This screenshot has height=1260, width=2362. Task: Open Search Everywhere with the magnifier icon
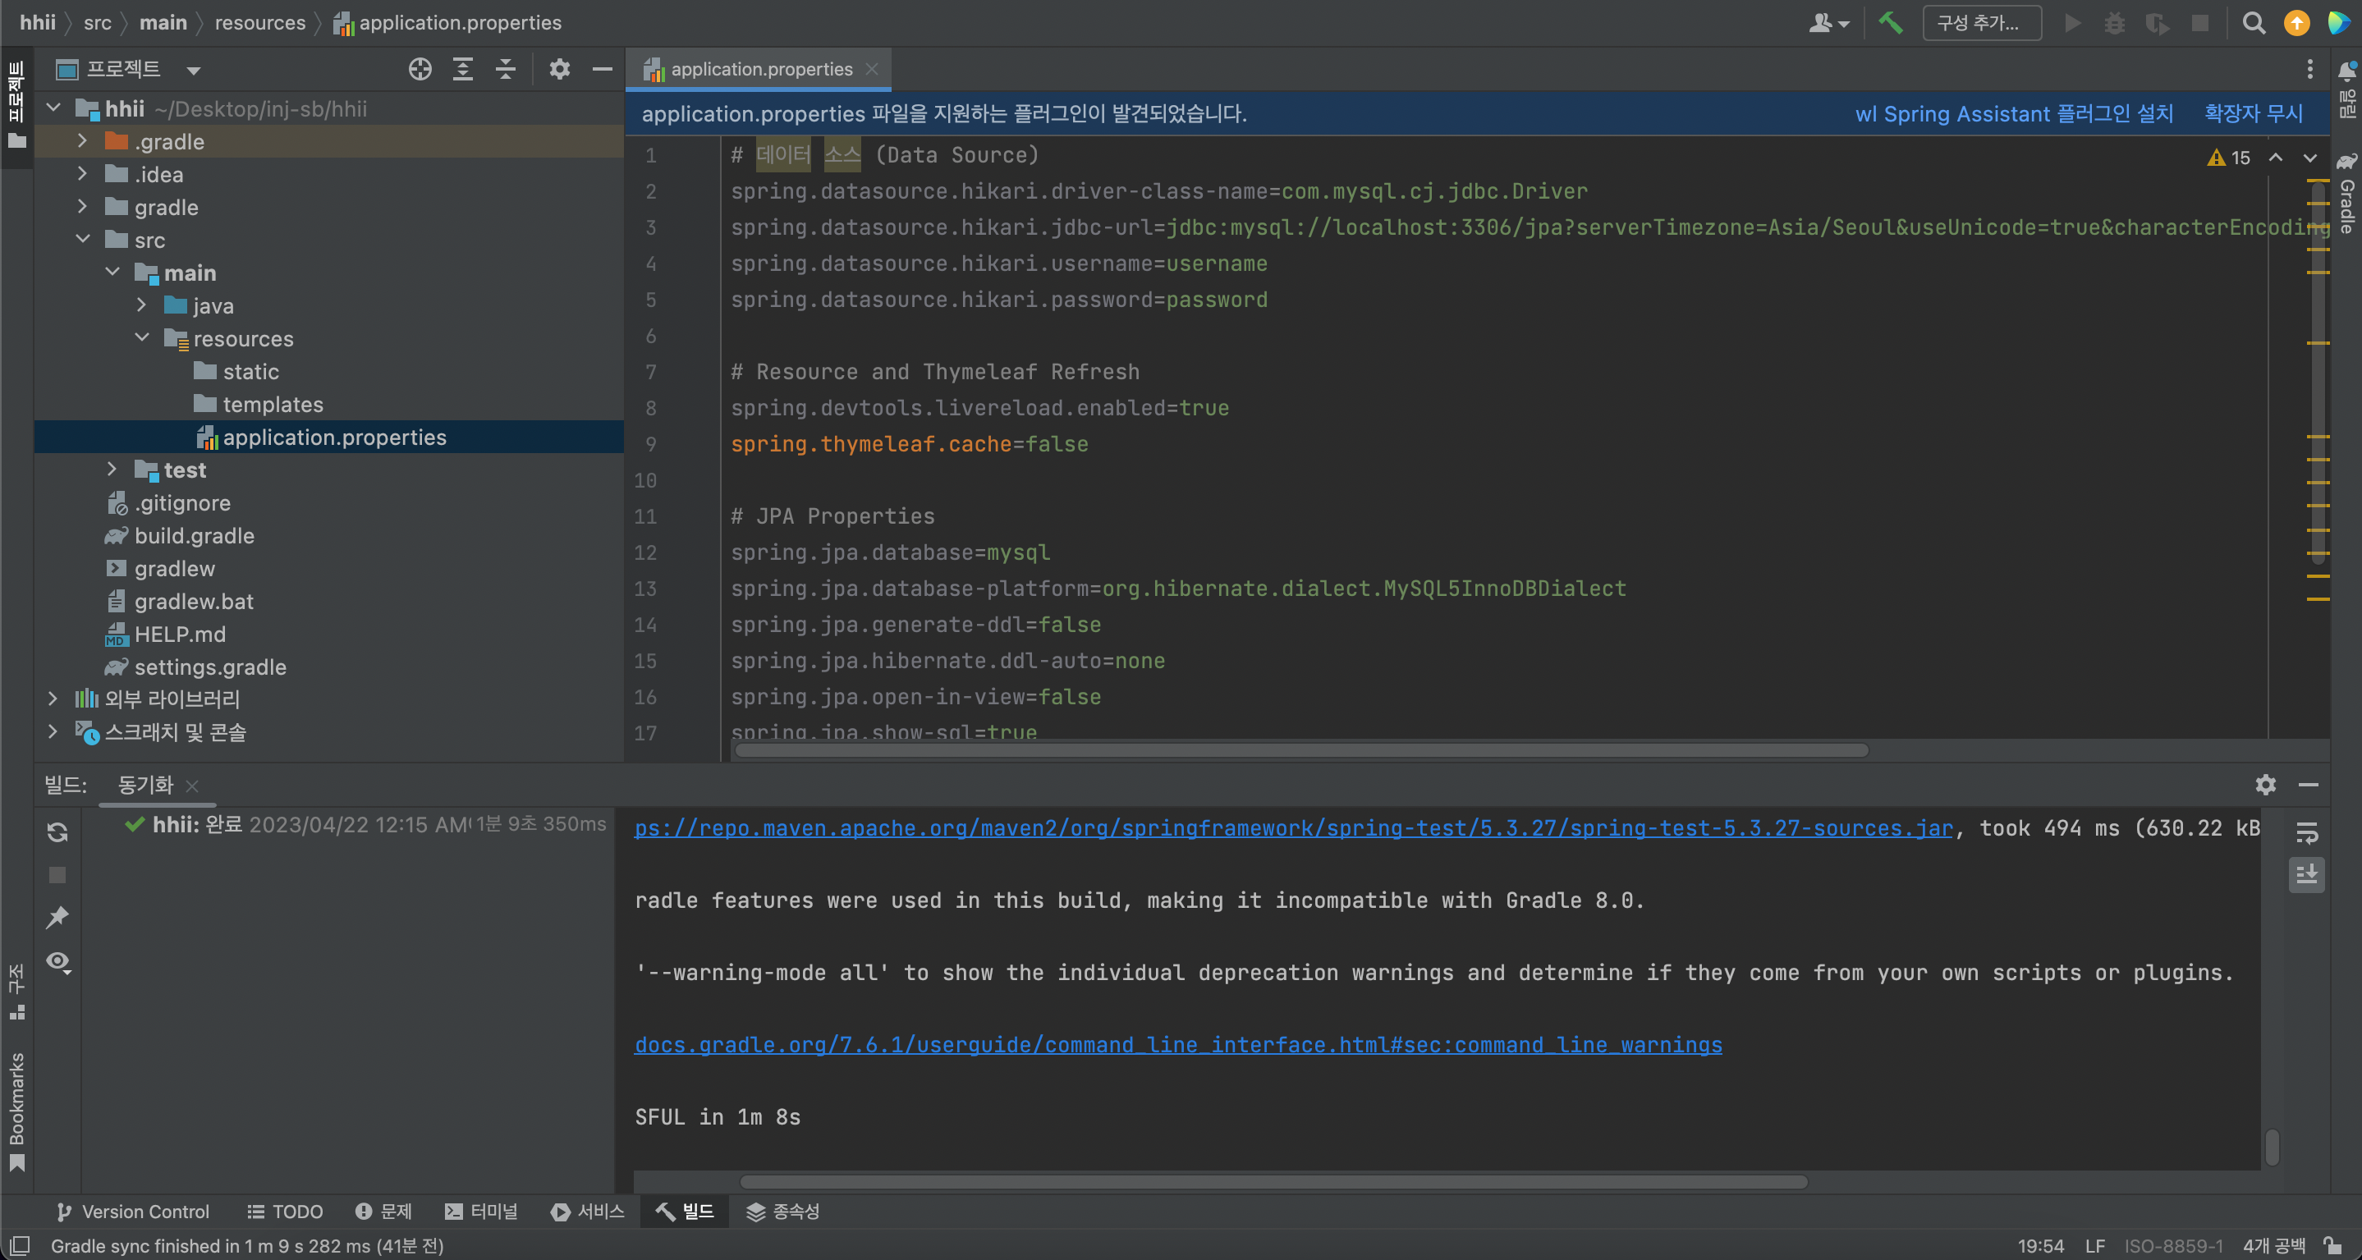[x=2254, y=23]
